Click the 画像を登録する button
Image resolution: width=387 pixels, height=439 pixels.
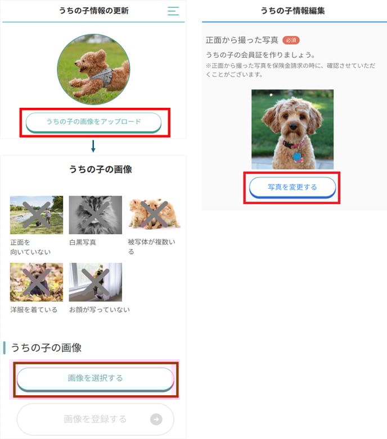96,419
